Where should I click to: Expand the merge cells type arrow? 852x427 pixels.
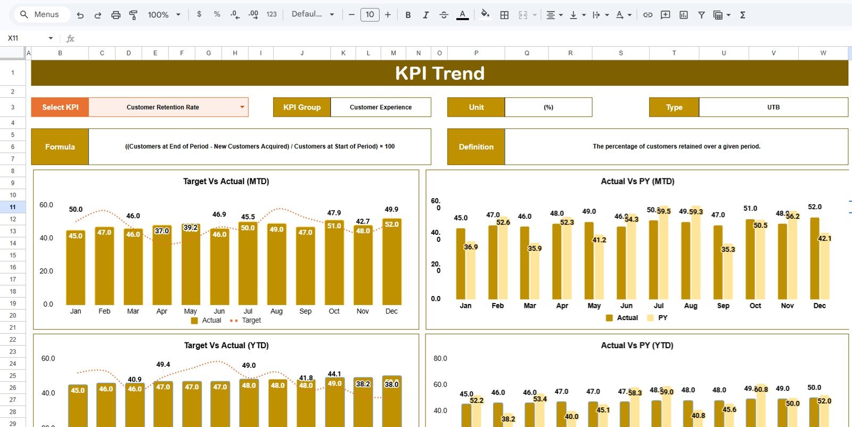coord(535,15)
